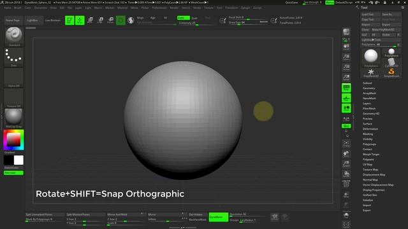This screenshot has height=229, width=408.
Task: Click the sculptris half-tone sphere icon
Action: [x=131, y=20]
